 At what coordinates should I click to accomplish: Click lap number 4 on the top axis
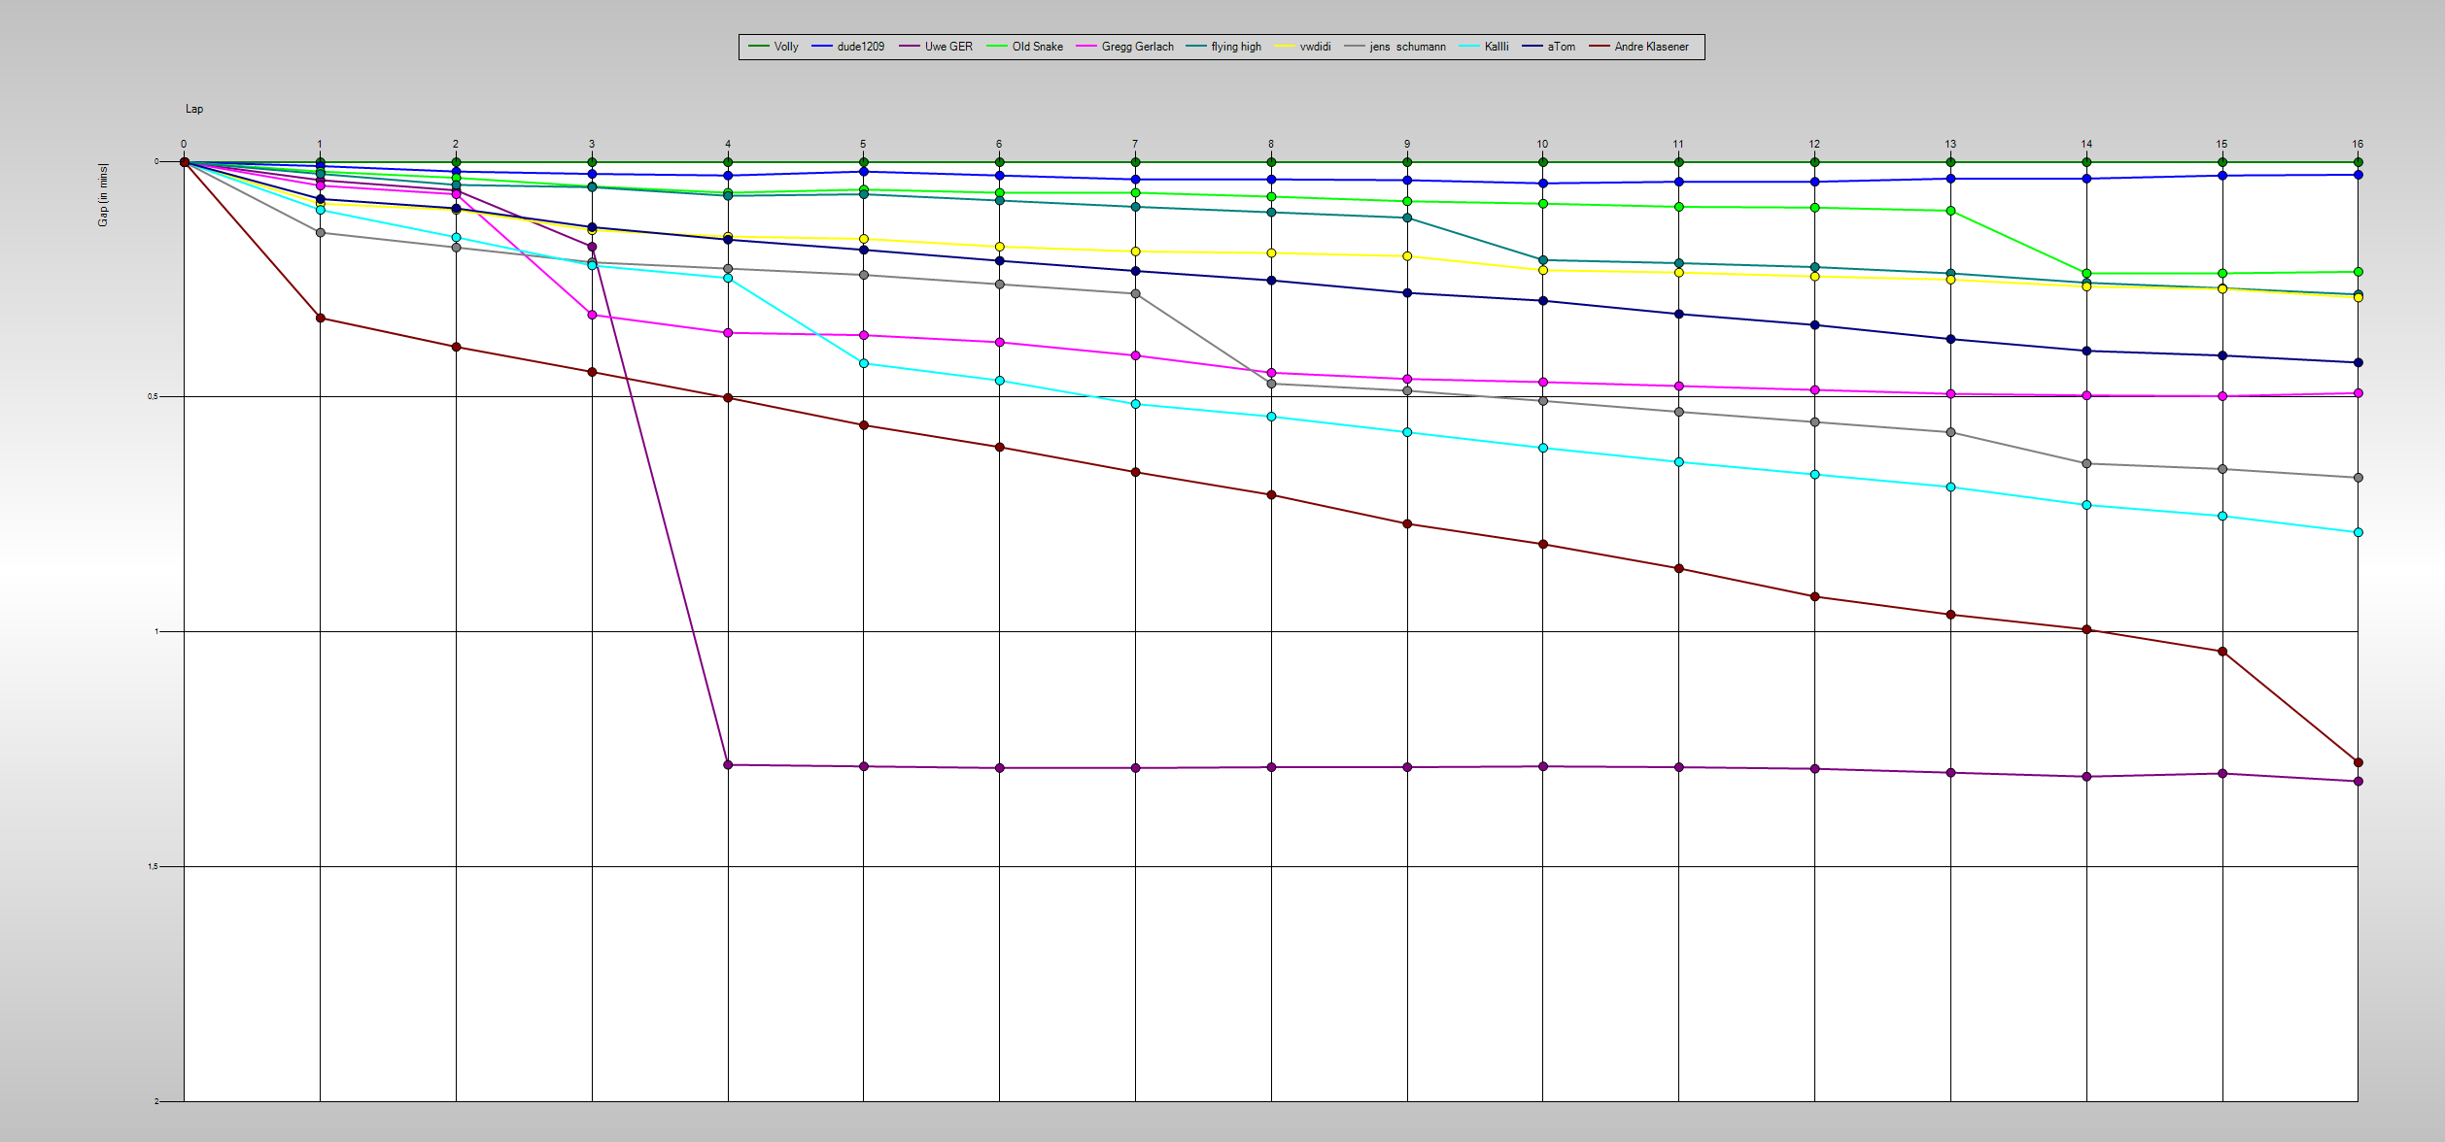tap(728, 144)
